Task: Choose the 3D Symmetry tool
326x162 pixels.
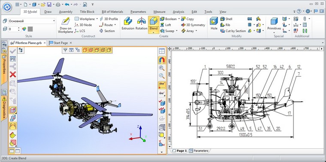Action: tap(193, 25)
